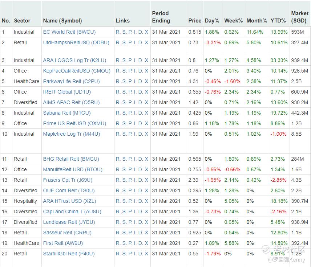
Task: Select the Hospitality sector cell
Action: (x=25, y=201)
